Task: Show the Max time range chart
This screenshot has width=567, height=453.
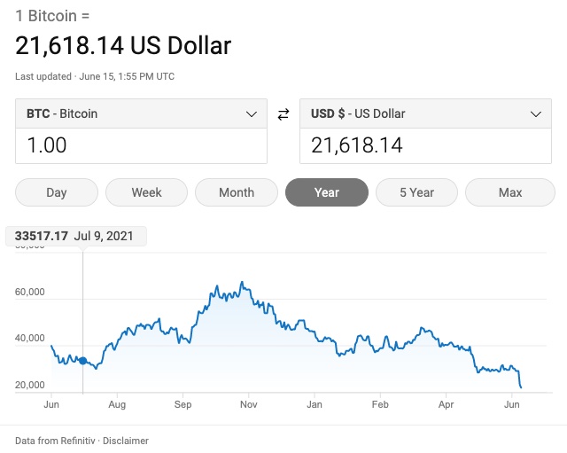Action: pos(510,192)
